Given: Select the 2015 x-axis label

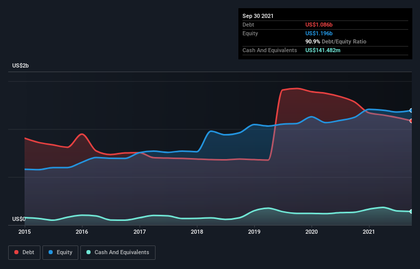Looking at the screenshot, I should pyautogui.click(x=25, y=232).
